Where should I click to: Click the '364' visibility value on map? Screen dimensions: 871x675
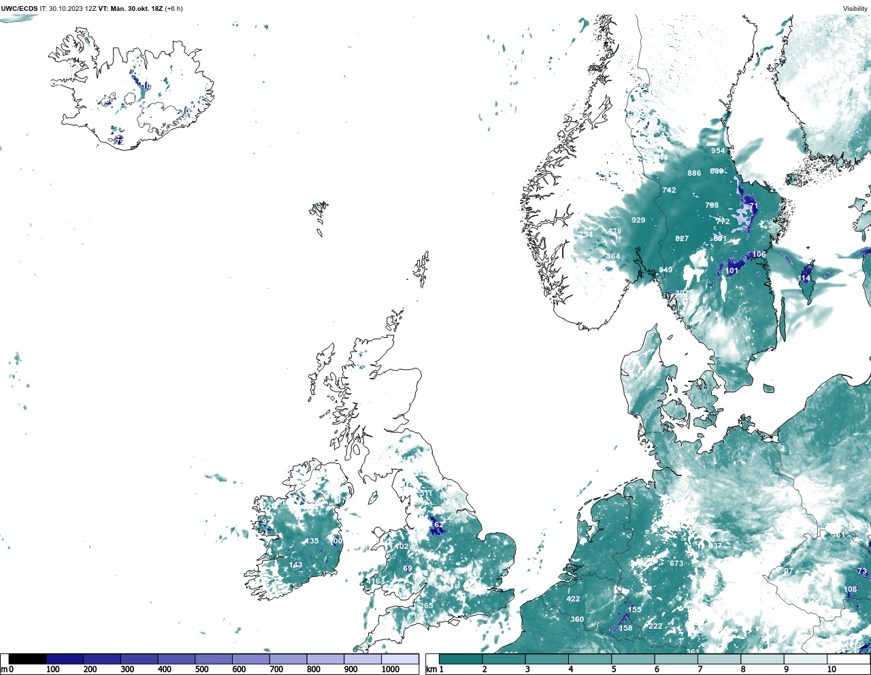point(613,257)
